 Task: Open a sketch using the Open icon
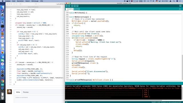75,6
